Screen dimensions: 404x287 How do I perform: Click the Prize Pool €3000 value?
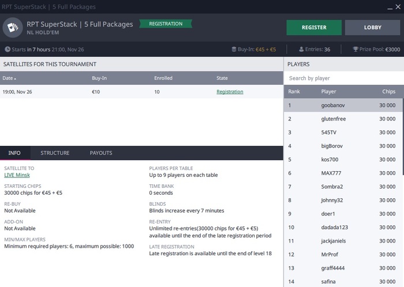pos(392,50)
